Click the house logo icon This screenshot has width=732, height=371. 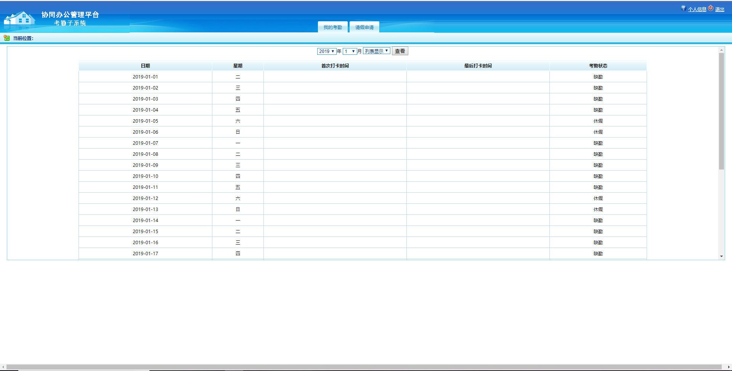(x=19, y=18)
